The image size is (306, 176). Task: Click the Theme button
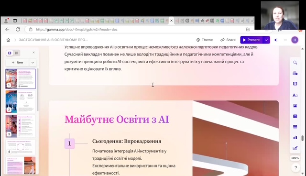[205, 40]
